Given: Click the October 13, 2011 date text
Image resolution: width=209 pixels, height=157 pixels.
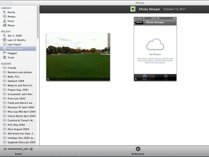Looking at the screenshot, I should 175,9.
